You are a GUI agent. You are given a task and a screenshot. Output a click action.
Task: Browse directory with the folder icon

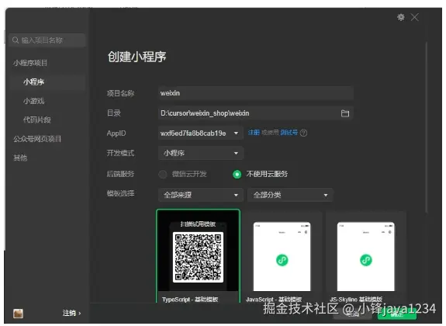(x=345, y=113)
